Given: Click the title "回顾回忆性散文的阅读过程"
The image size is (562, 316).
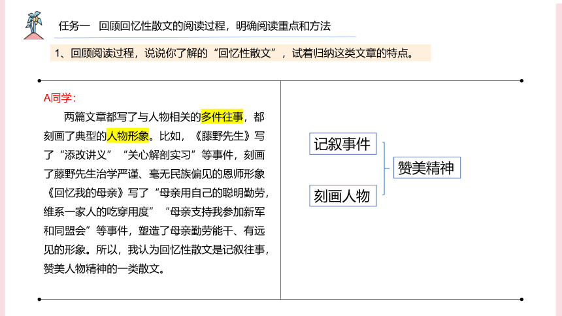Looking at the screenshot, I should coord(162,26).
